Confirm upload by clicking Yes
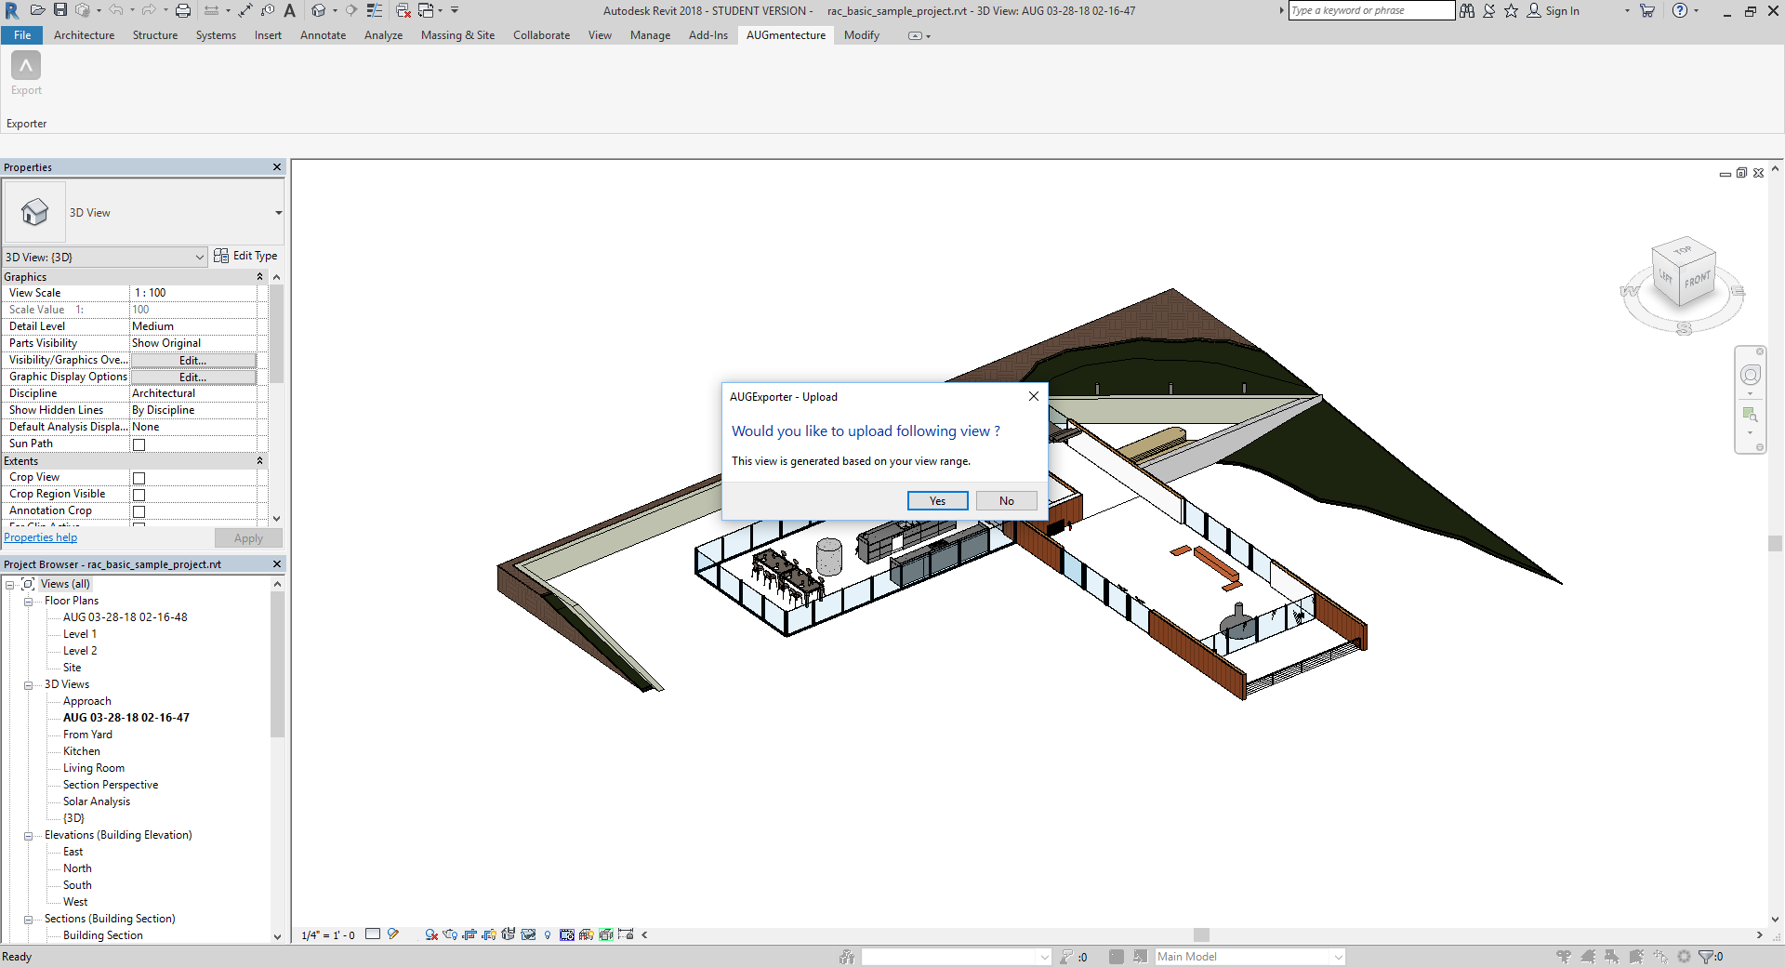 [x=937, y=501]
